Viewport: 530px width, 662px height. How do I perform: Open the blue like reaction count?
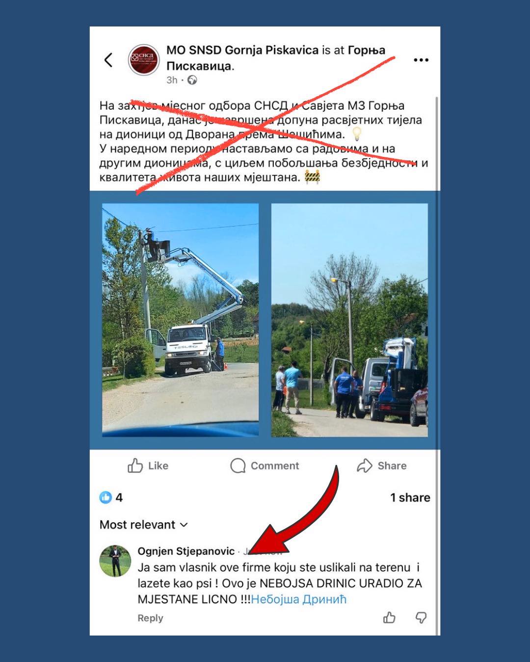tap(111, 497)
